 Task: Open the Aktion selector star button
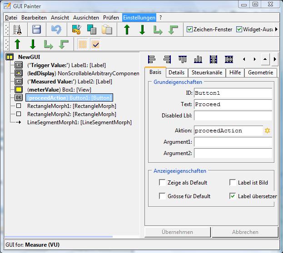(x=268, y=131)
